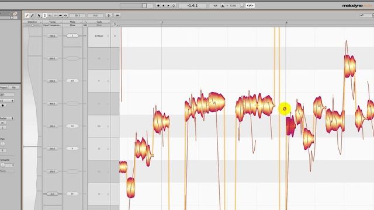Toggle the empty degree marker at 400.0

tap(72, 104)
